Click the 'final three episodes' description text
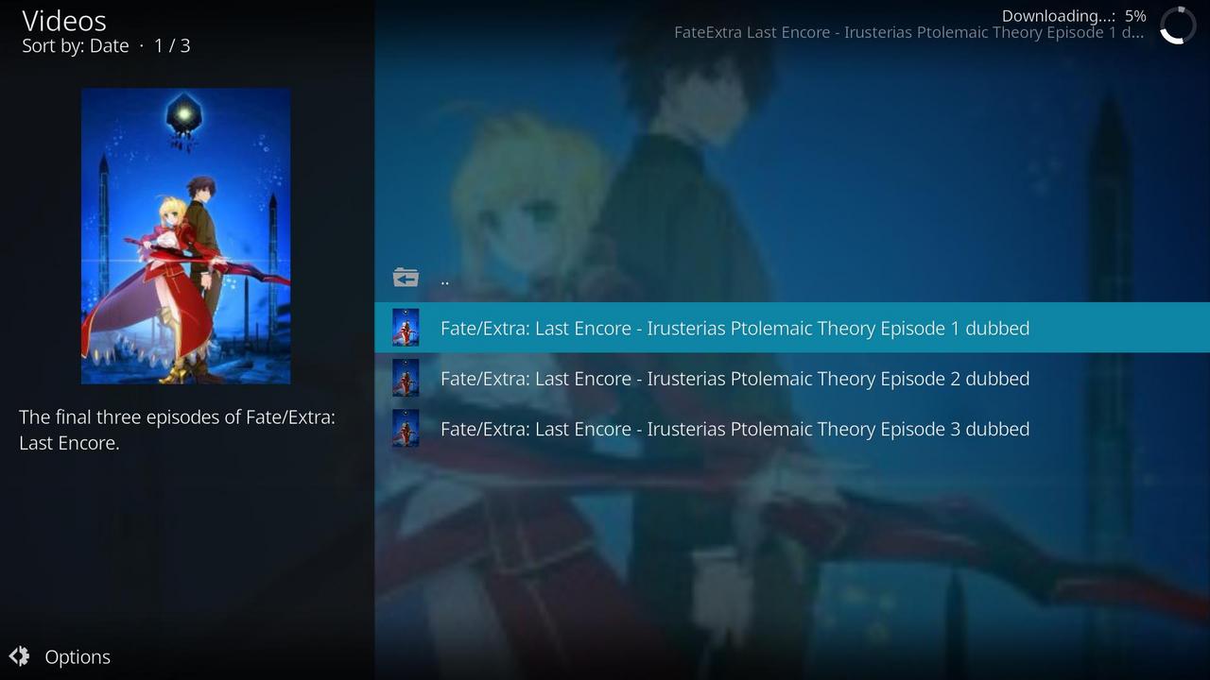The height and width of the screenshot is (680, 1210). click(177, 430)
